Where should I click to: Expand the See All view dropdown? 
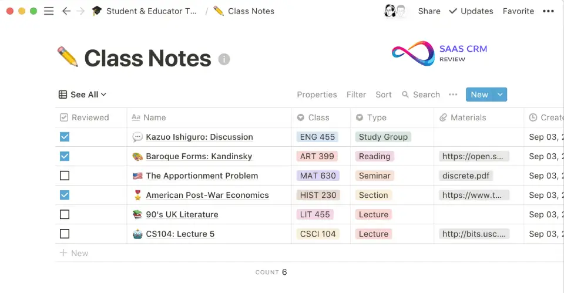click(83, 95)
